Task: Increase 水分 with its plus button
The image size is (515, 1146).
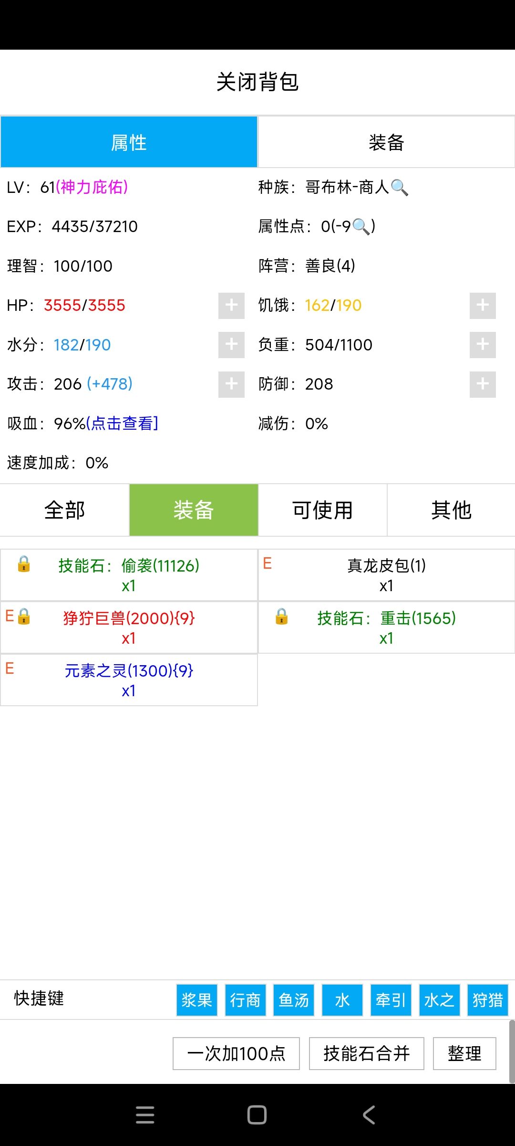Action: [231, 345]
